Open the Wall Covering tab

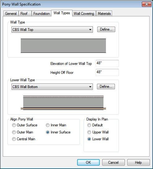pyautogui.click(x=84, y=14)
